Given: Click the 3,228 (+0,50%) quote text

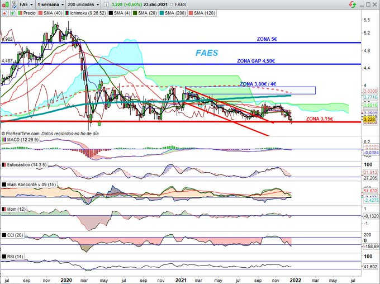Looking at the screenshot, I should click(x=126, y=4).
